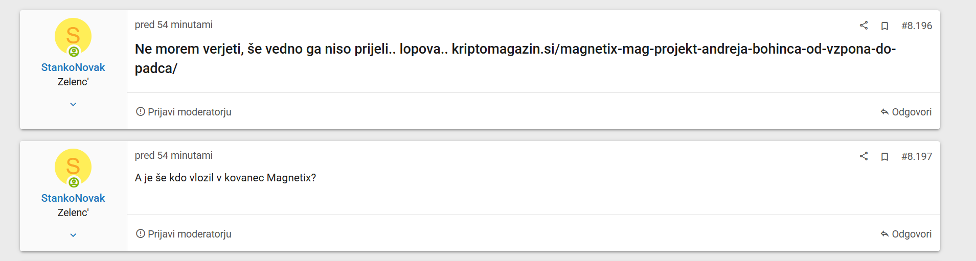This screenshot has width=976, height=261.
Task: Expand user details chevron in post #8.196
Action: tap(73, 104)
